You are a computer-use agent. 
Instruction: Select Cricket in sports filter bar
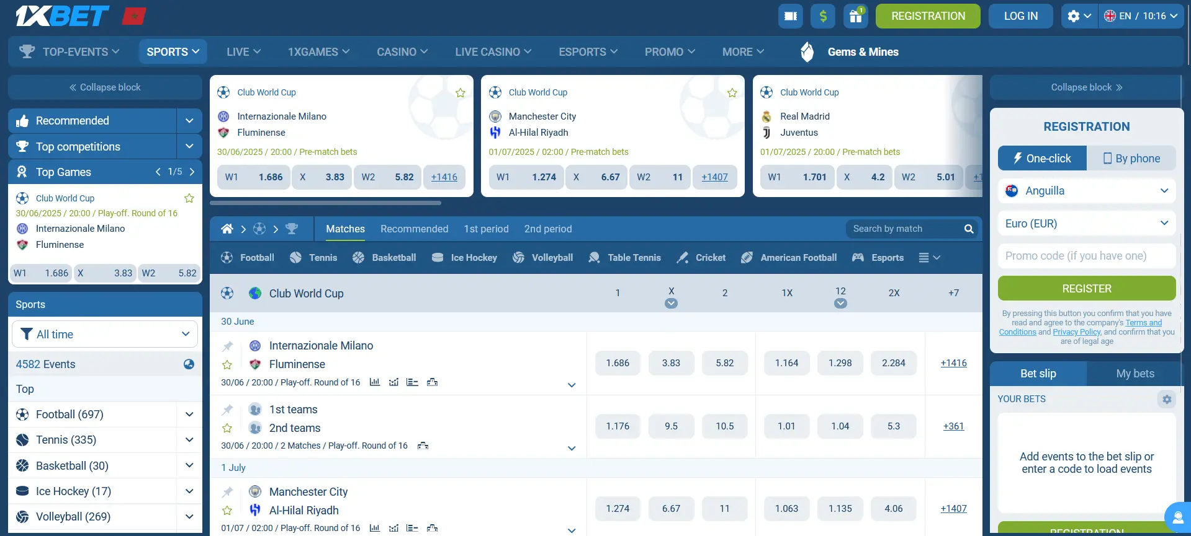click(701, 258)
